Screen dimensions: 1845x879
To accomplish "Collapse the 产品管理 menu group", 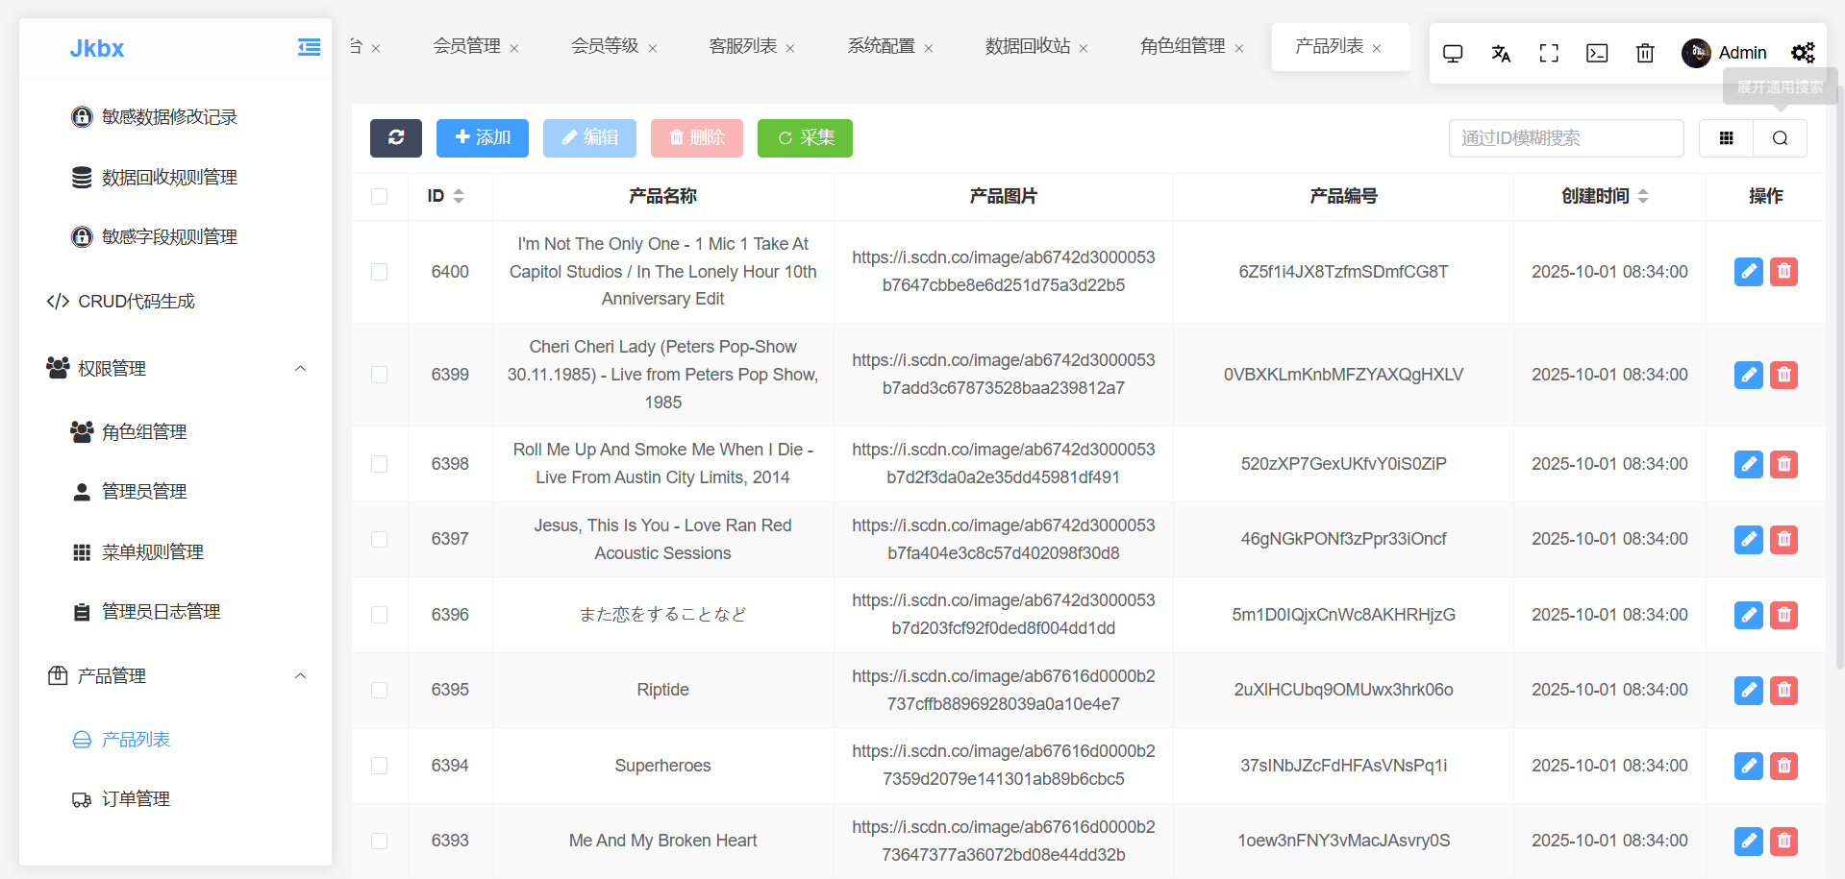I will pos(300,675).
